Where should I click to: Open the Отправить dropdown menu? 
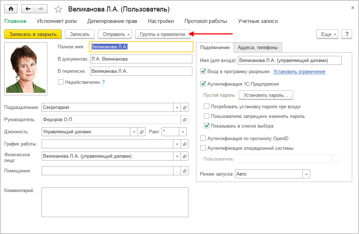click(x=115, y=34)
